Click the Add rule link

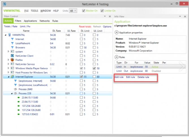[x=119, y=77]
